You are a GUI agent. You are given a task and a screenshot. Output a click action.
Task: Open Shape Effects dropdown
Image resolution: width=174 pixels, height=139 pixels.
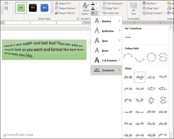66,13
